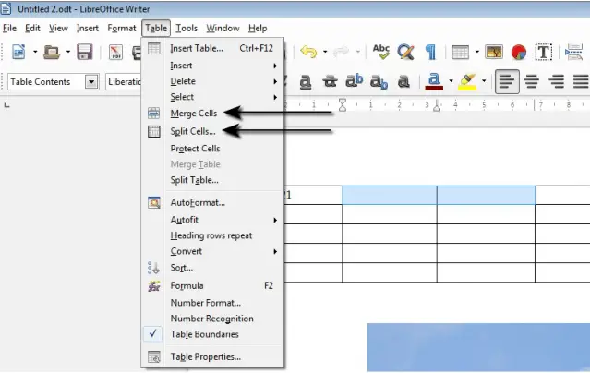
Task: Choose Split Cells...
Action: 212,131
